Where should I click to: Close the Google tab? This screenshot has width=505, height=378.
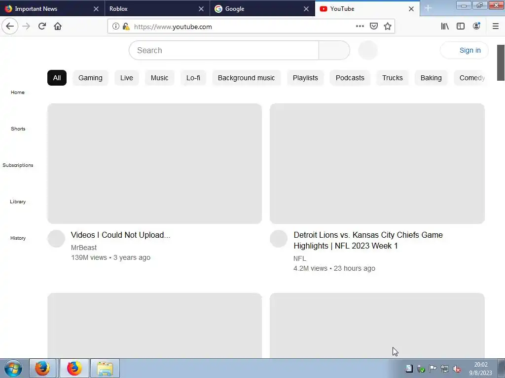pos(306,9)
